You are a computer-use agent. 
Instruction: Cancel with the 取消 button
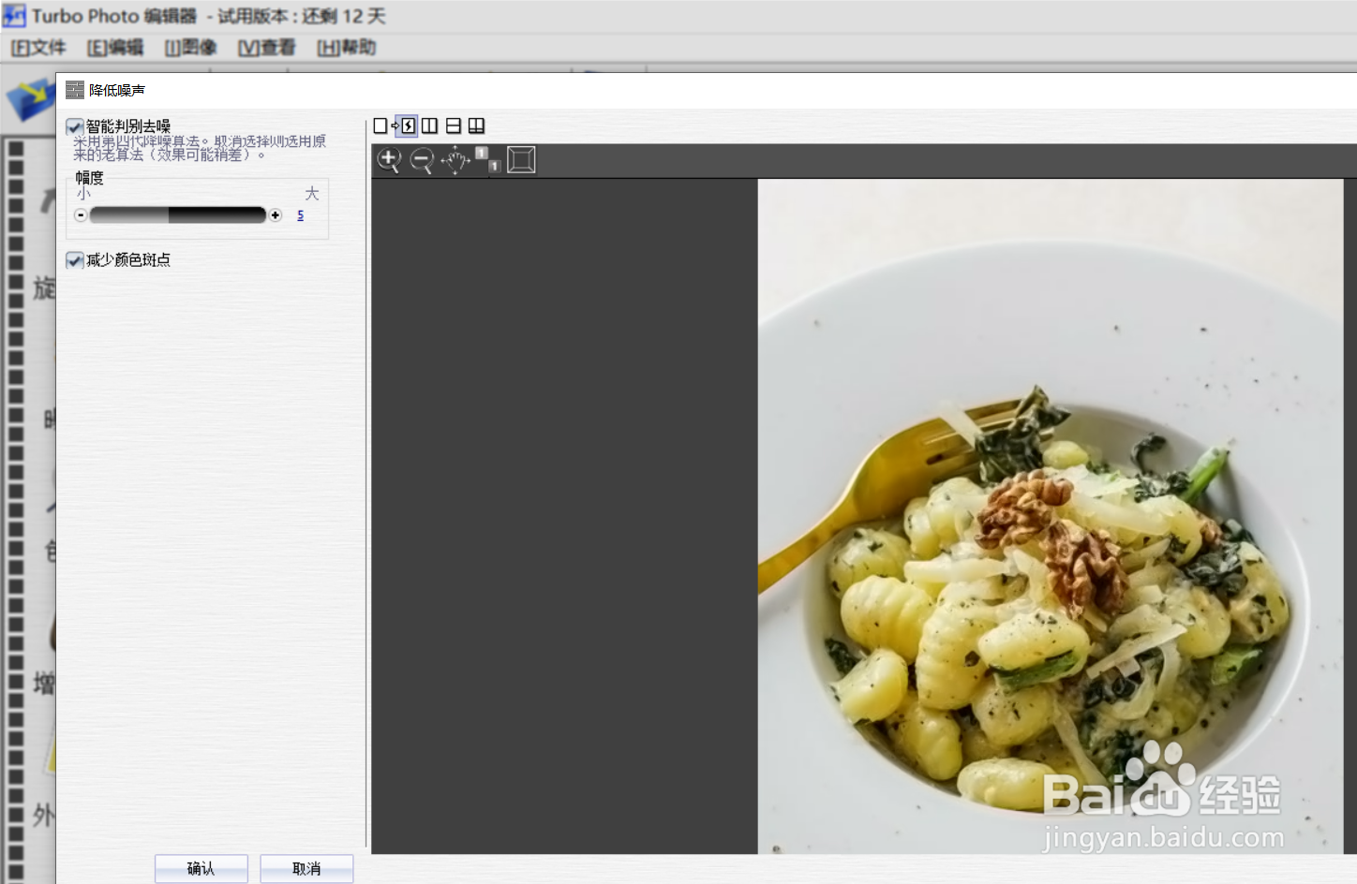(x=306, y=868)
